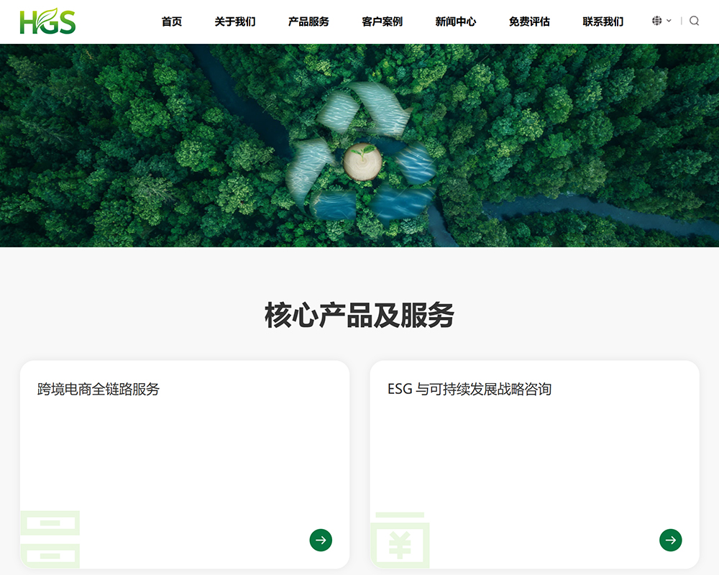Image resolution: width=719 pixels, height=575 pixels.
Task: Open the 关于我们 menu item
Action: pyautogui.click(x=235, y=22)
